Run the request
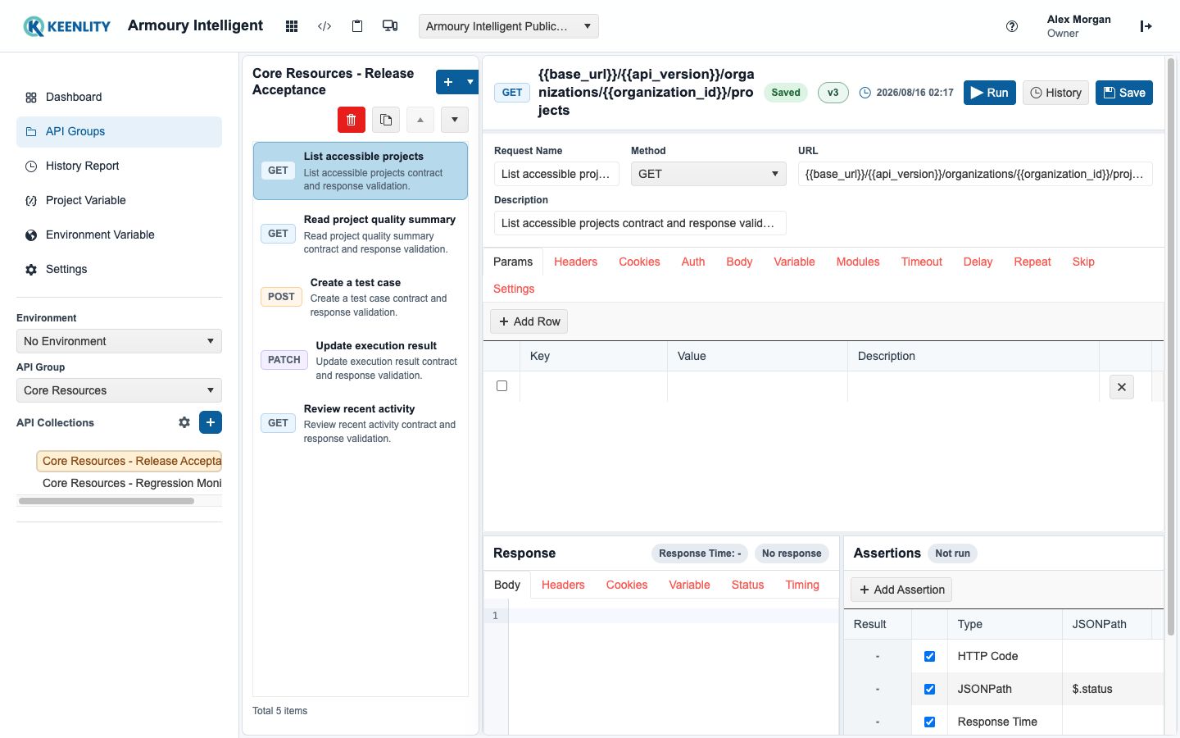Viewport: 1180px width, 738px height. tap(990, 93)
